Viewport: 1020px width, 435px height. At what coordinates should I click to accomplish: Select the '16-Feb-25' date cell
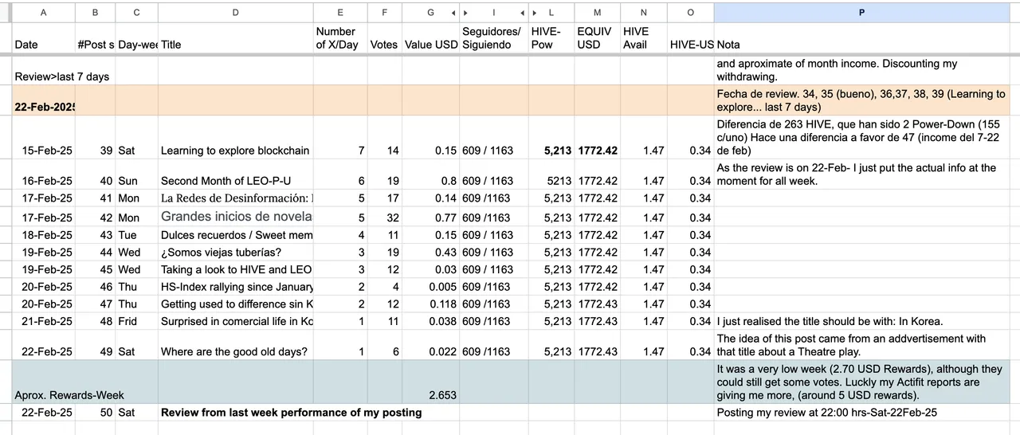tap(43, 174)
